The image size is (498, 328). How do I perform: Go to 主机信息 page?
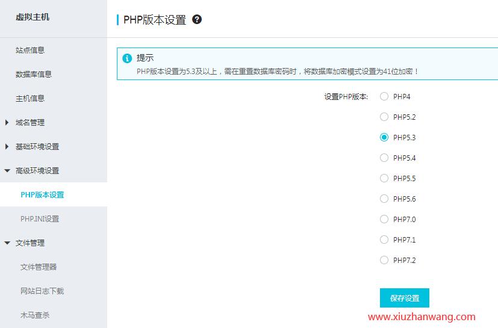click(x=30, y=99)
